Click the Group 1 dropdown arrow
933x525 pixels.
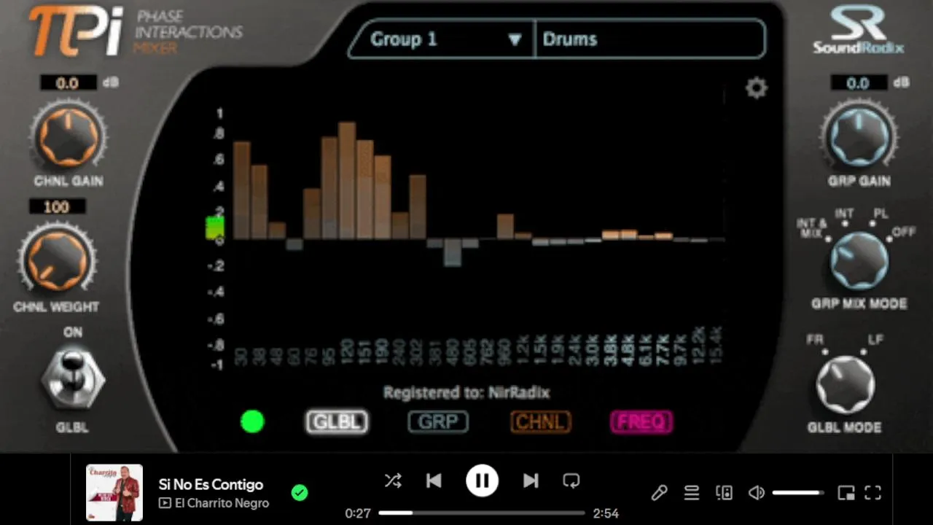pyautogui.click(x=515, y=39)
